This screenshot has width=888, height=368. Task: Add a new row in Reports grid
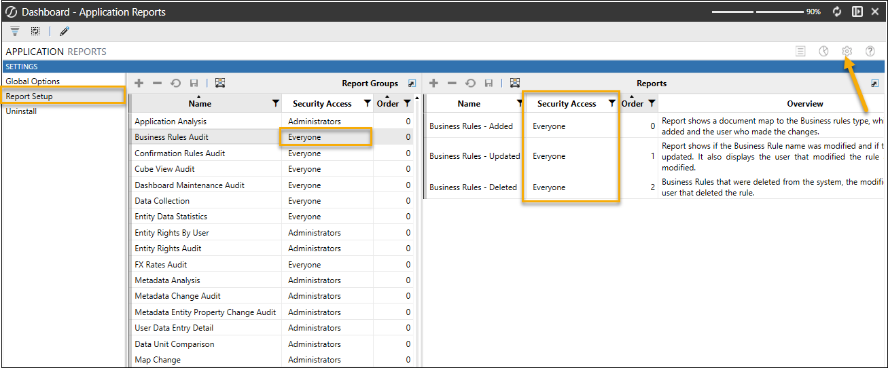(433, 83)
